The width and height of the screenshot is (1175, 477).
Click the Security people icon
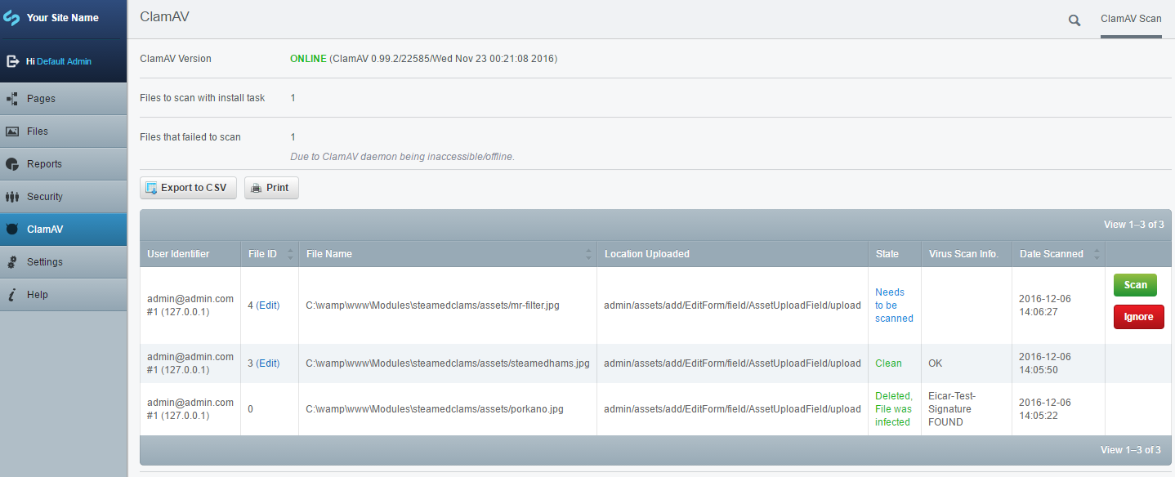pyautogui.click(x=12, y=197)
